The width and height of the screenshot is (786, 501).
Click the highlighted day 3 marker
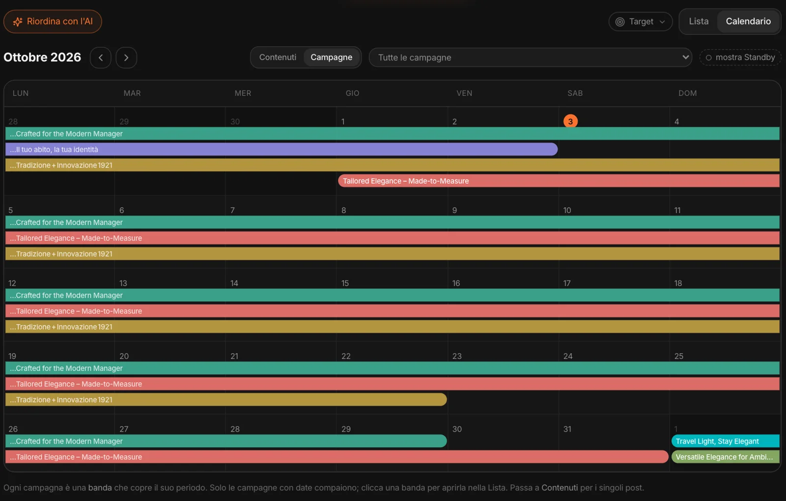570,121
